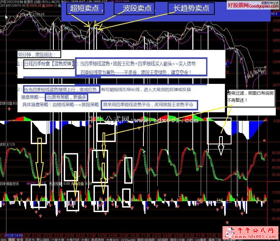
Task: Click the 开始控盘: 0.00 readout
Action: [81, 184]
